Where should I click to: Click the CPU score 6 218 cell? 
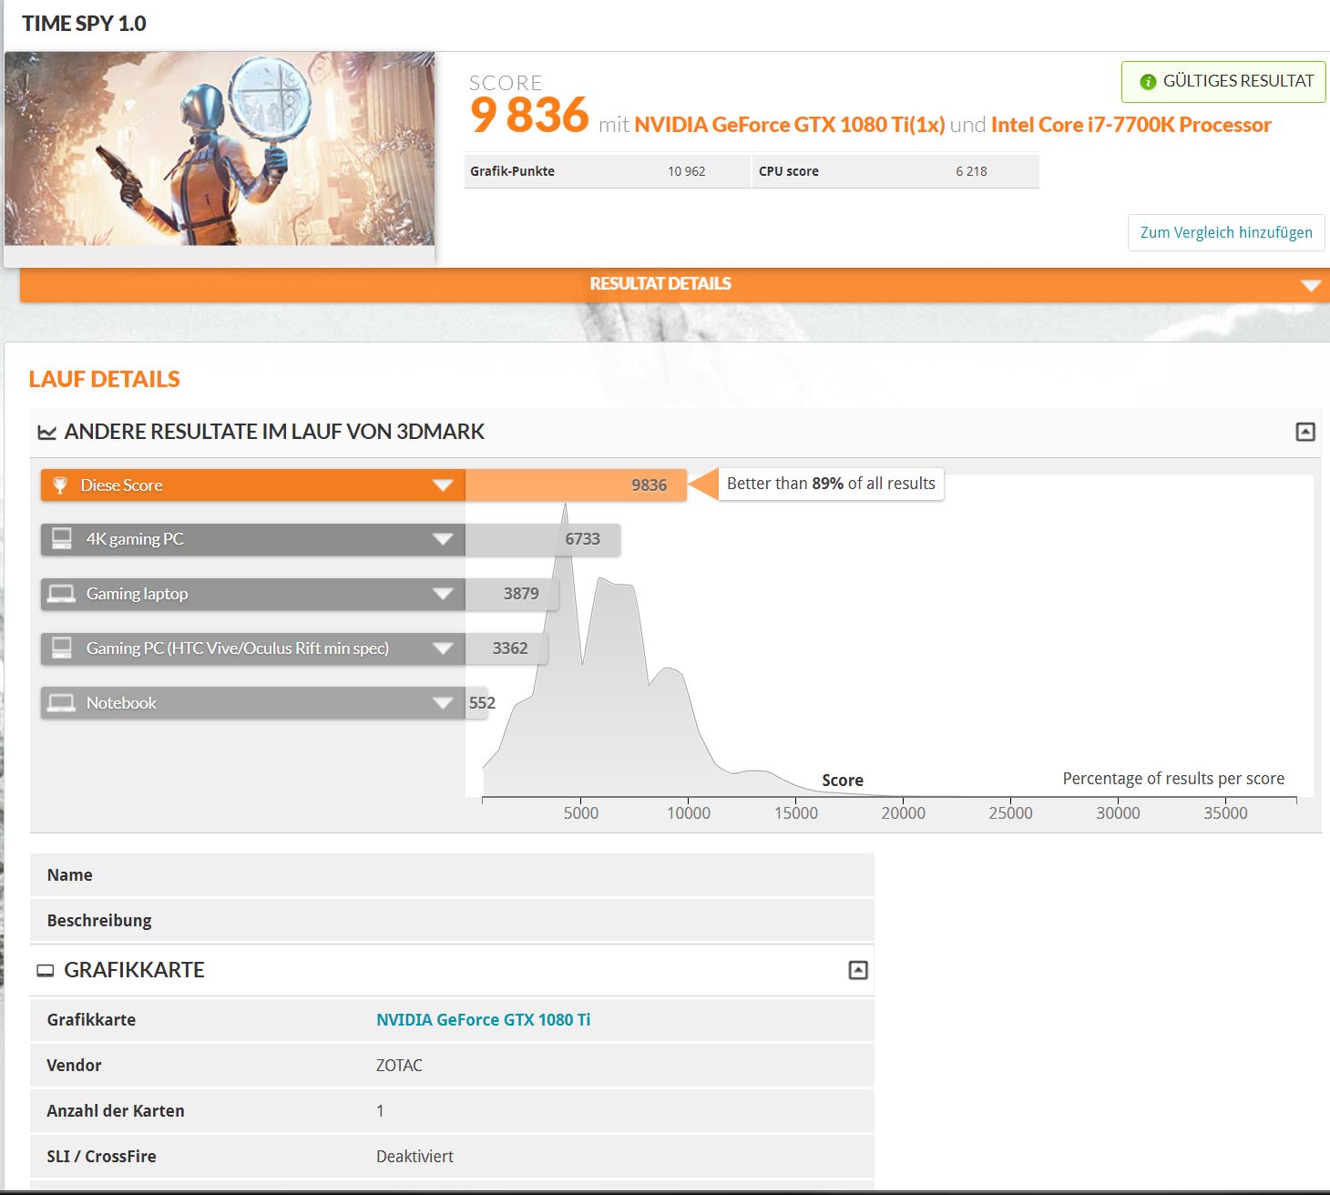click(896, 171)
